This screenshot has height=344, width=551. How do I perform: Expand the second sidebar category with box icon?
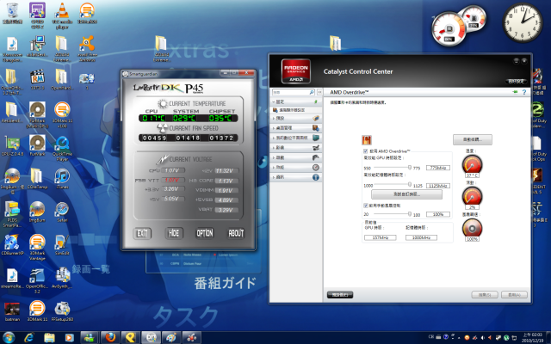pyautogui.click(x=296, y=119)
